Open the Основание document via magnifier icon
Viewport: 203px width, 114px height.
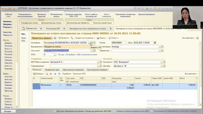tap(95, 43)
